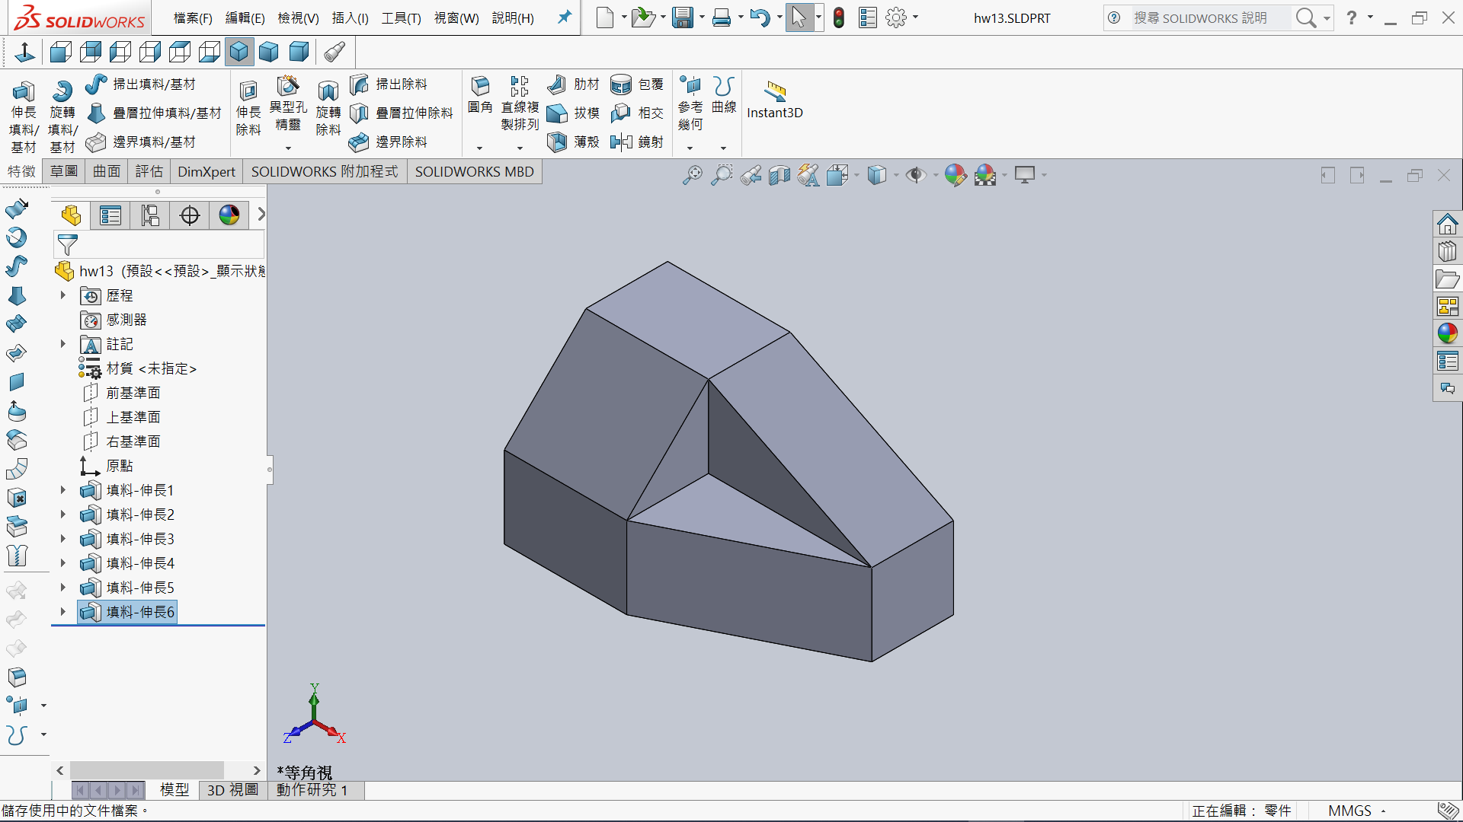Open the Appearances color ball in task pane
This screenshot has width=1463, height=822.
coord(1447,333)
